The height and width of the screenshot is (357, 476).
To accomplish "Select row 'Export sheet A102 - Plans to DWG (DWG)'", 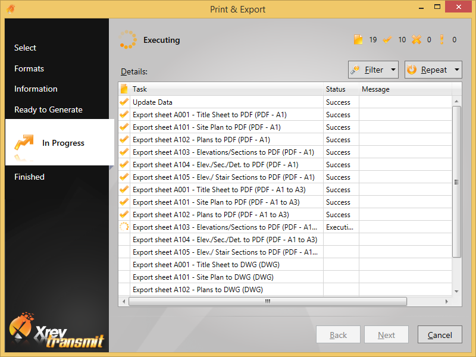I will coord(285,289).
